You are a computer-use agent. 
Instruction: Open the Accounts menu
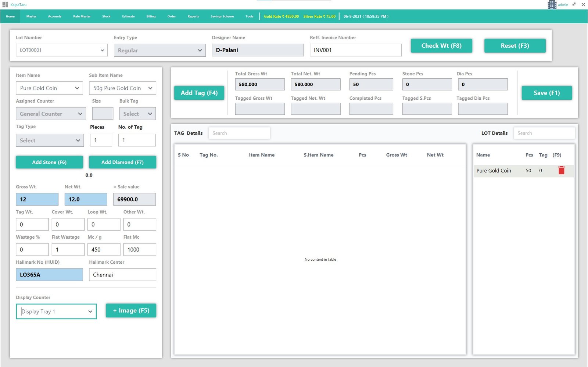(x=55, y=16)
